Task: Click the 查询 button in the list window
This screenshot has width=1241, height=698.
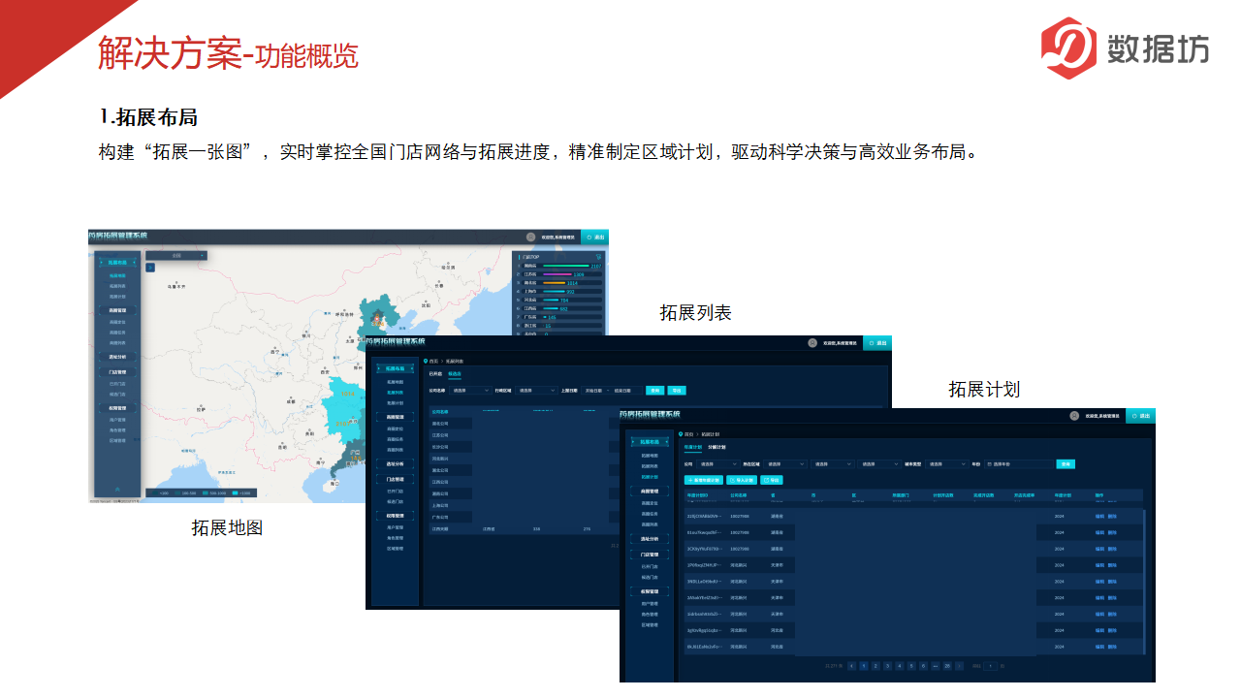Action: point(655,390)
